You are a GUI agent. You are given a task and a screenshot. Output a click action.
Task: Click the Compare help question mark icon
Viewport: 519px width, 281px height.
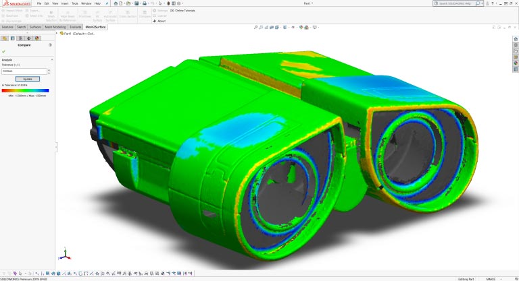[x=51, y=45]
